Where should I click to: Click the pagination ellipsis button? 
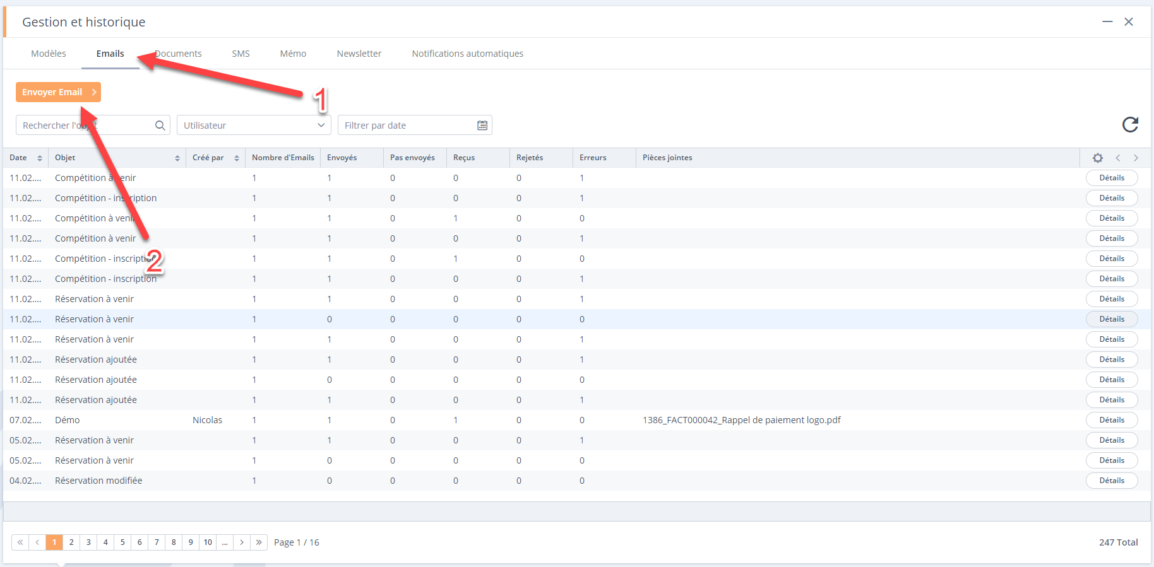pos(225,542)
